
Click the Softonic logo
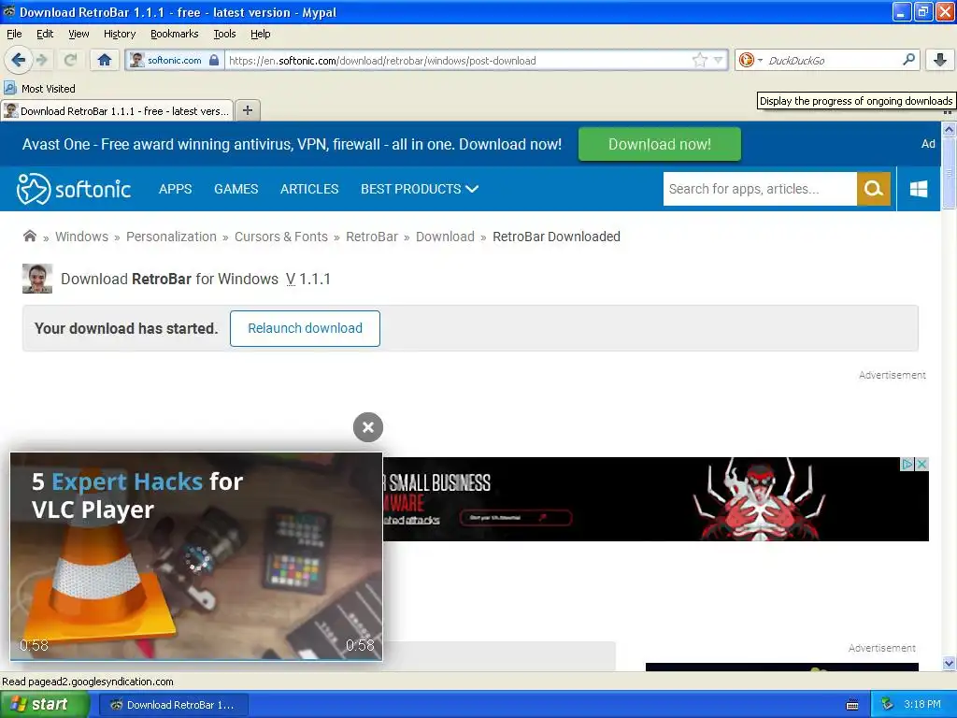74,189
